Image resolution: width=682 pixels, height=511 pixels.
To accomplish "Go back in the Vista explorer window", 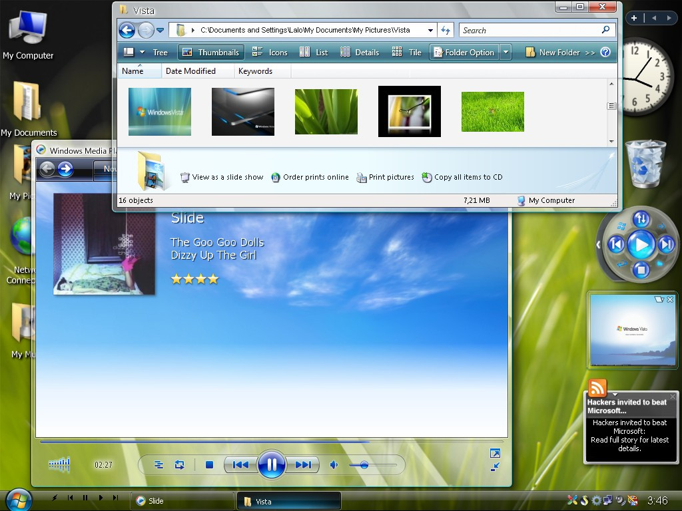I will tap(127, 31).
